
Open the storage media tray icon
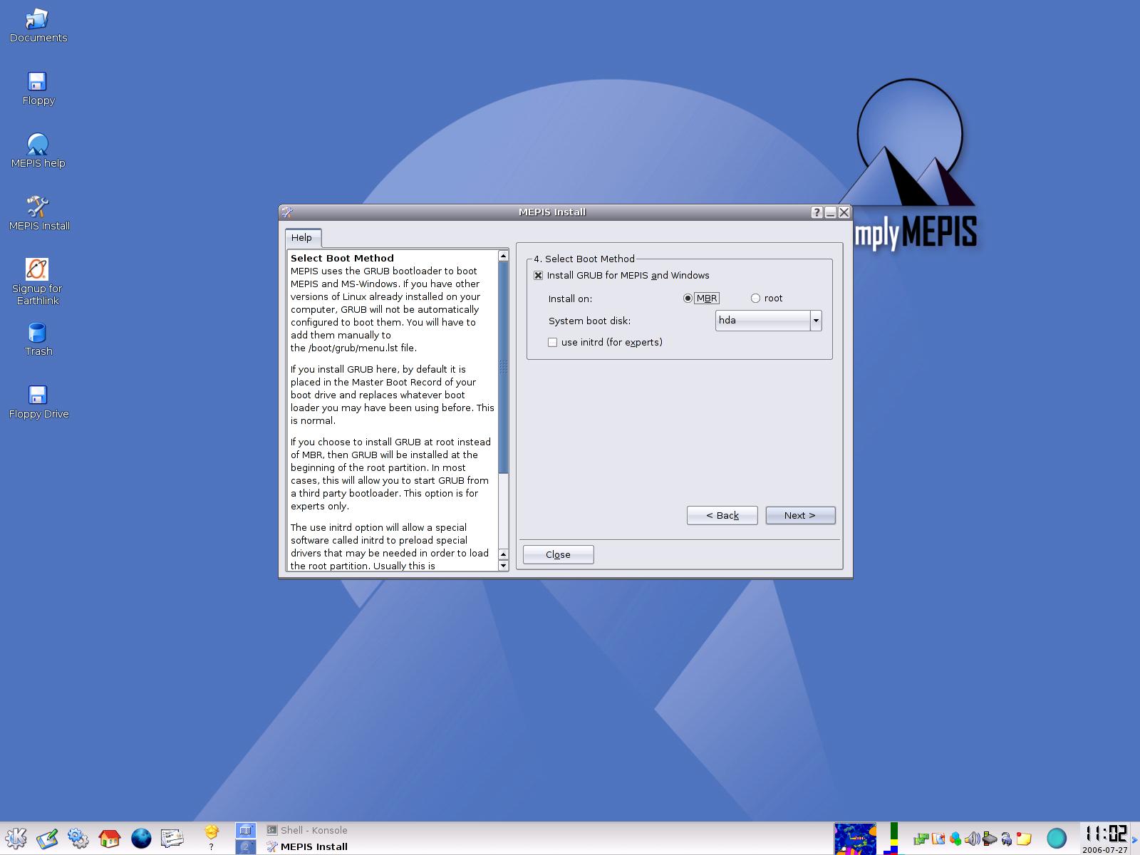pyautogui.click(x=989, y=839)
